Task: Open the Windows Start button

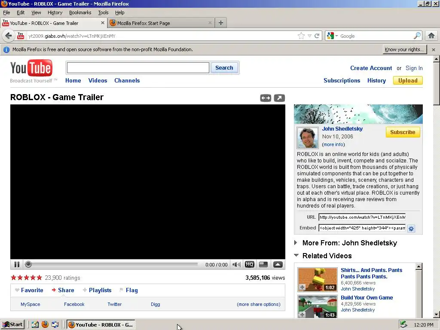Action: click(12, 325)
